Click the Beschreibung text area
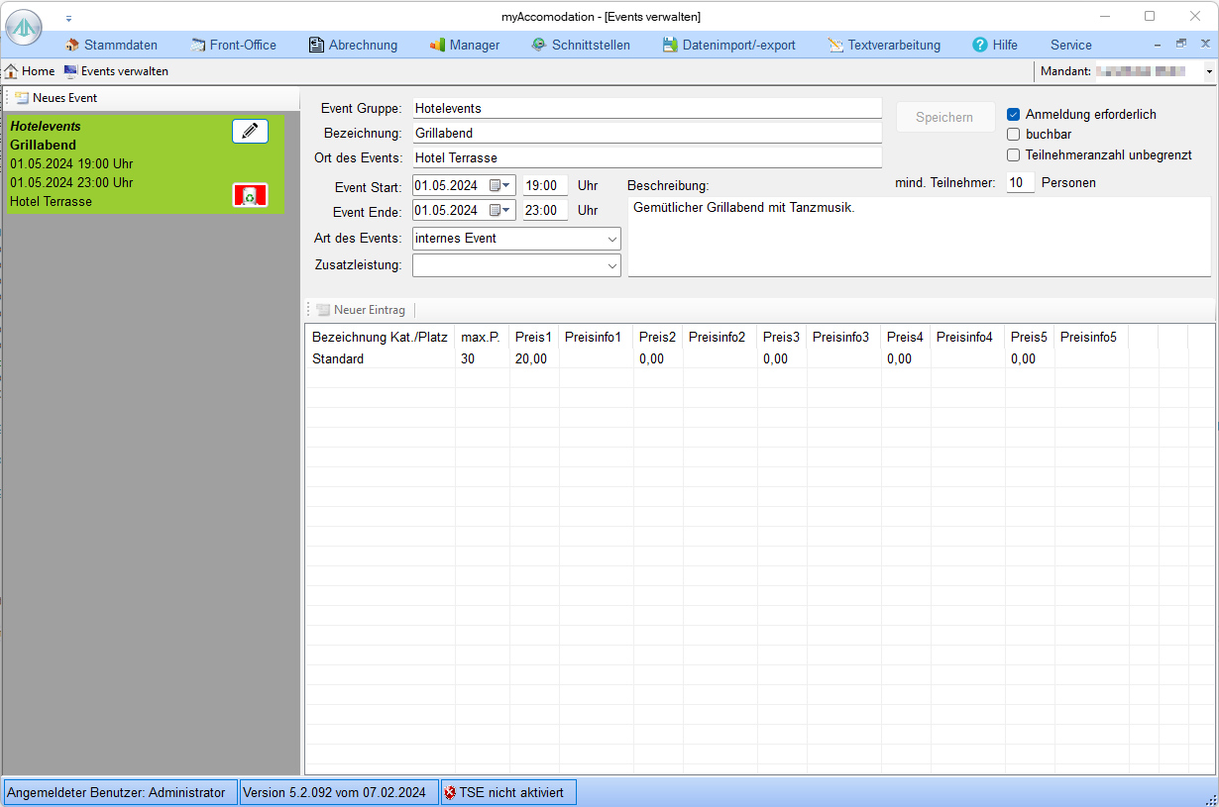This screenshot has width=1219, height=807. [x=918, y=237]
